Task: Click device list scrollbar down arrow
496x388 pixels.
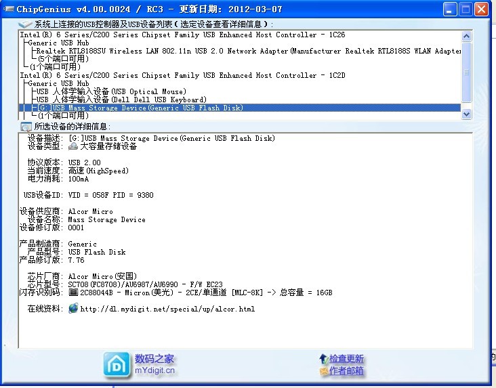Action: tap(467, 114)
